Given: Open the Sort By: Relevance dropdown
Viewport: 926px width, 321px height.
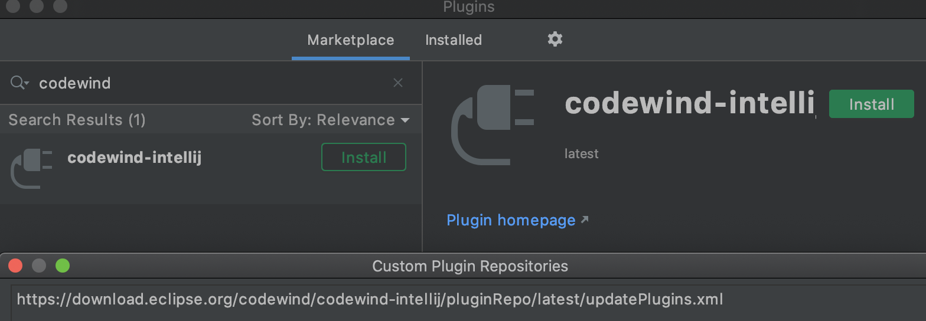Looking at the screenshot, I should pyautogui.click(x=331, y=120).
